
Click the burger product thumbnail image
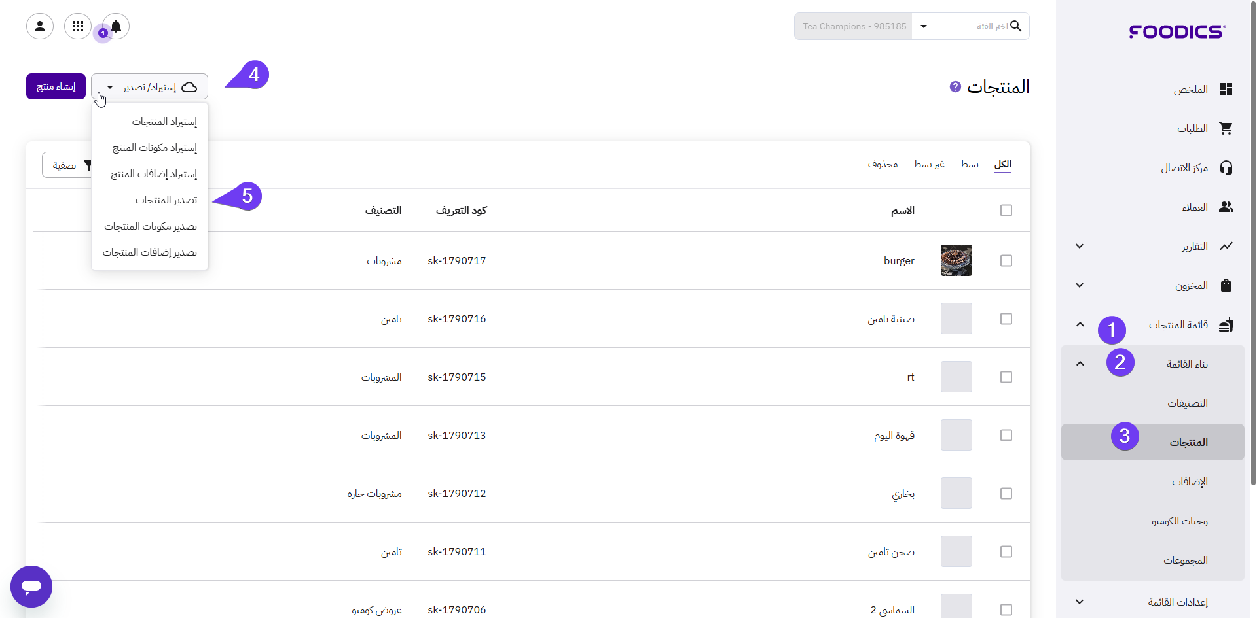tap(956, 260)
